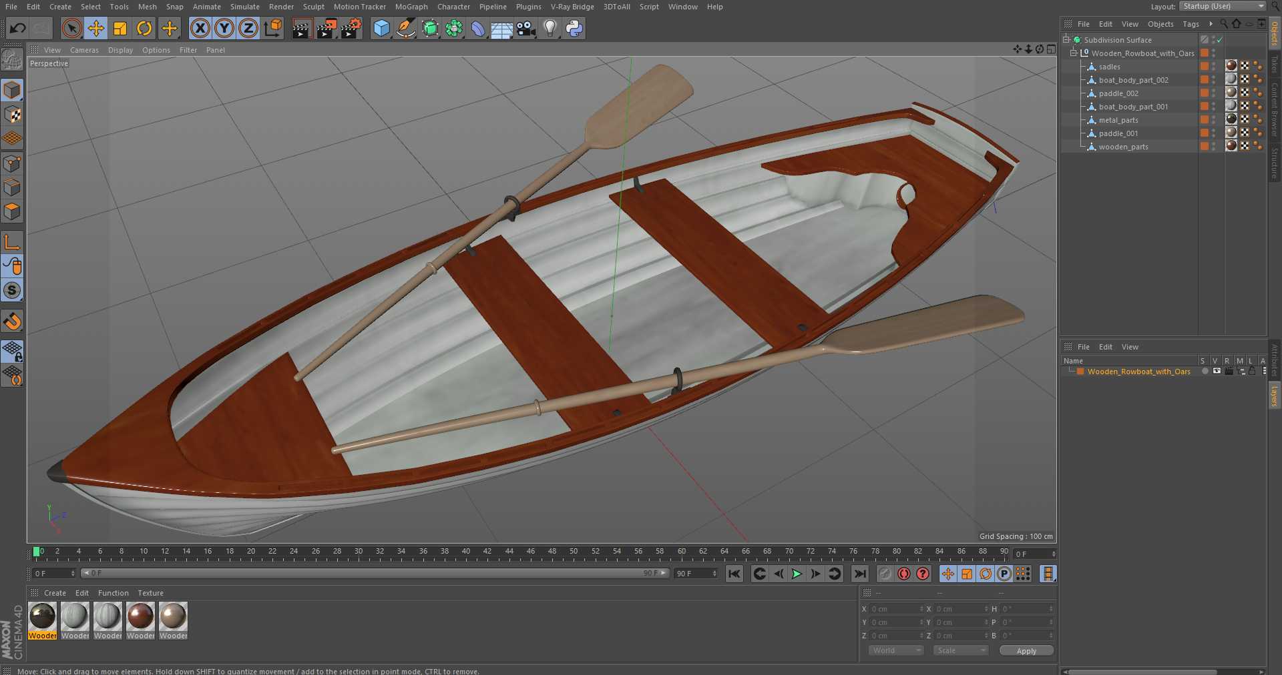Toggle the X axis lock
This screenshot has width=1282, height=675.
pyautogui.click(x=200, y=28)
